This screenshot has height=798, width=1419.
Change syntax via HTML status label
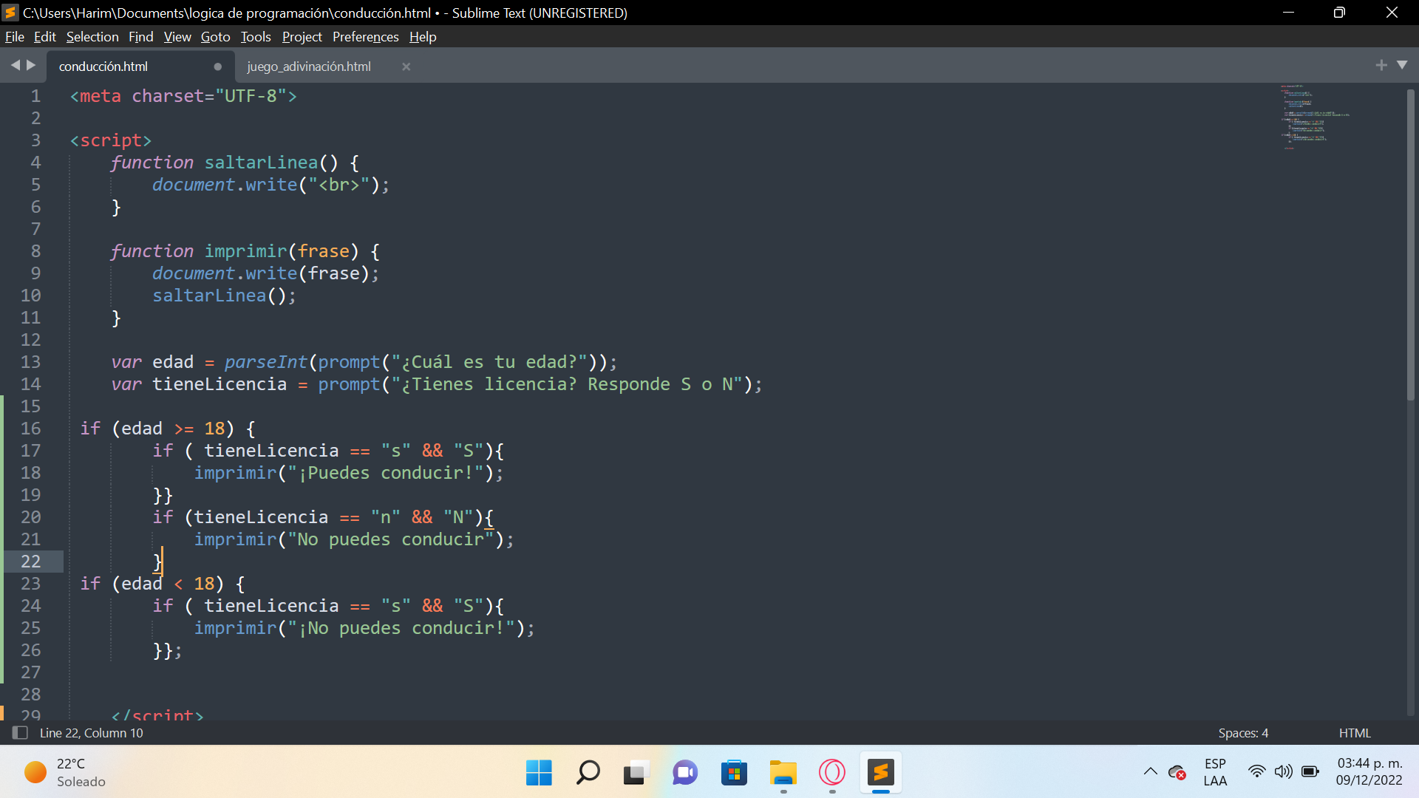pos(1355,733)
